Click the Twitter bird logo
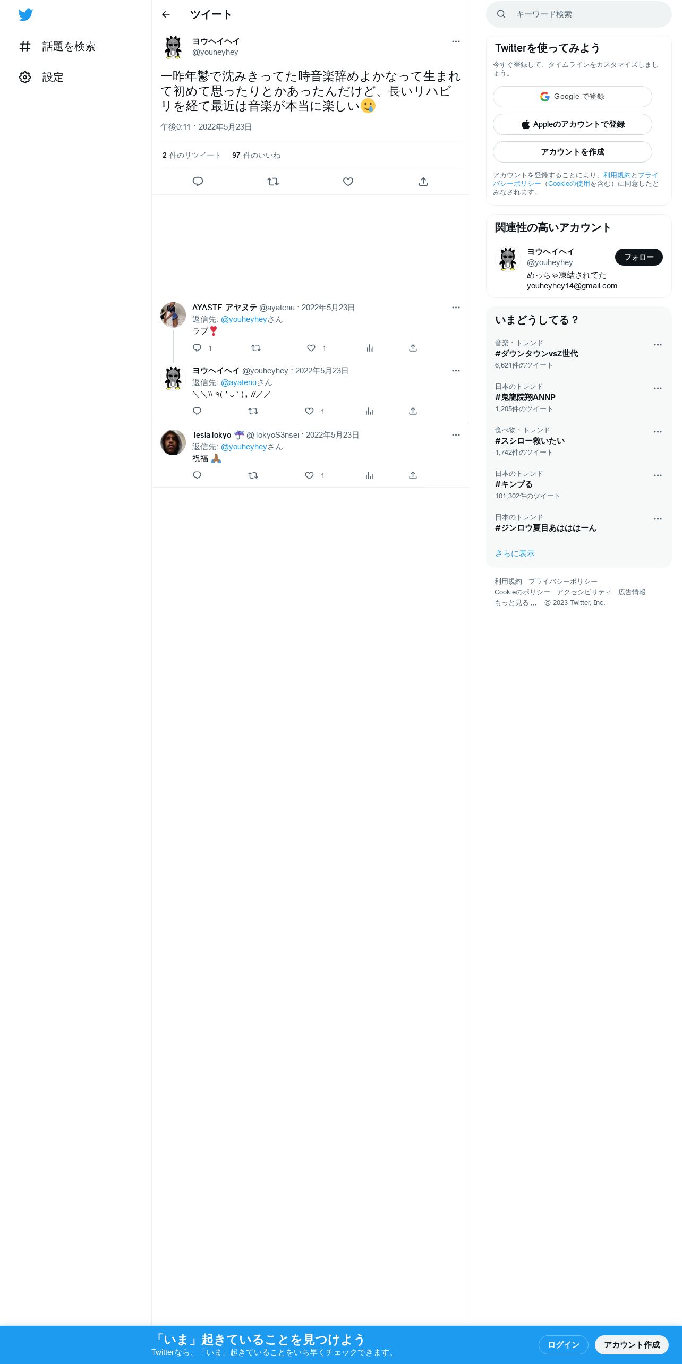This screenshot has height=1364, width=682. (x=25, y=15)
